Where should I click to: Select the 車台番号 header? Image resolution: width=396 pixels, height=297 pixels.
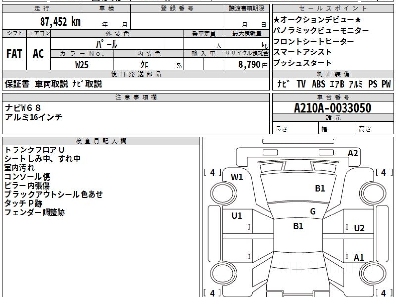point(333,97)
